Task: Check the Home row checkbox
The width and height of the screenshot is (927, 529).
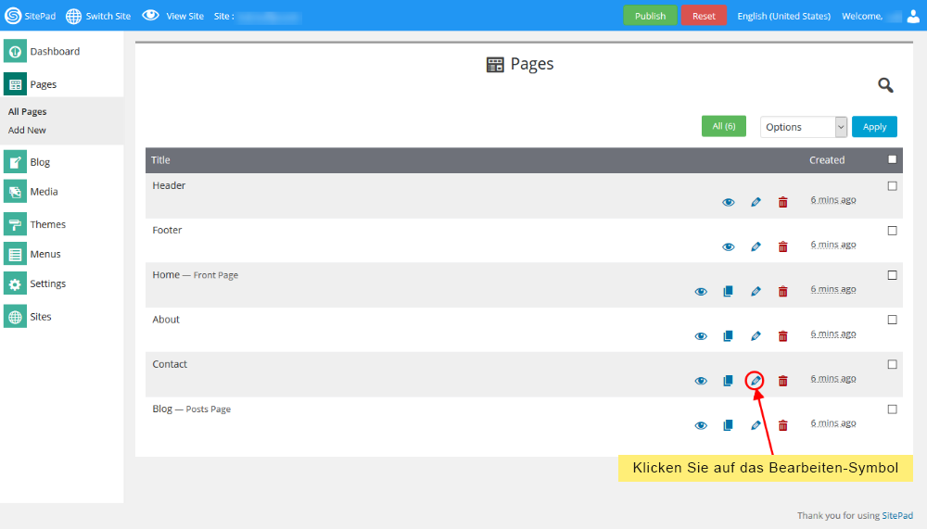Action: 892,275
